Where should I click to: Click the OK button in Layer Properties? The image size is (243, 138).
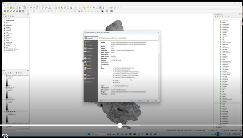coord(132,101)
